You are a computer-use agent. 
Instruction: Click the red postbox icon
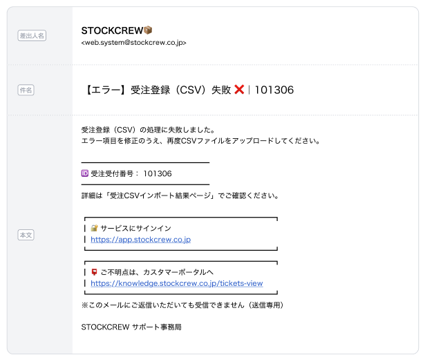[94, 272]
